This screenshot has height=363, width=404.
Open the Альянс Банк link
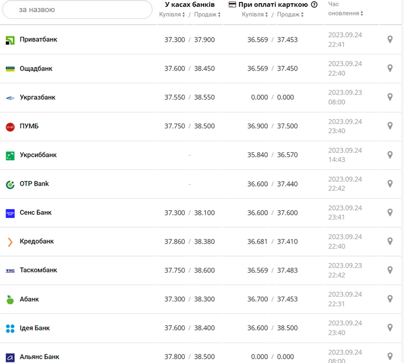pos(40,357)
